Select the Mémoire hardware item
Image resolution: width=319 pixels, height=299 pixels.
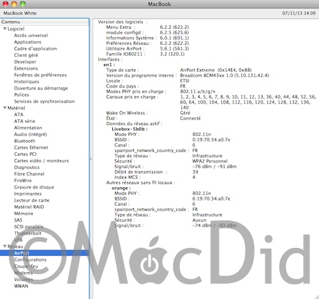[24, 213]
